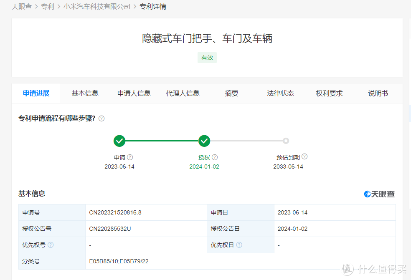Open the 说明书 tab
This screenshot has height=280, width=411.
(378, 93)
